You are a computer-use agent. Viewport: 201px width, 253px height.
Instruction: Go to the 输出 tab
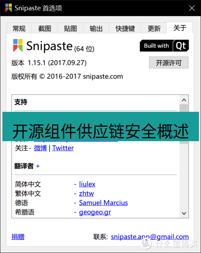pos(96,29)
